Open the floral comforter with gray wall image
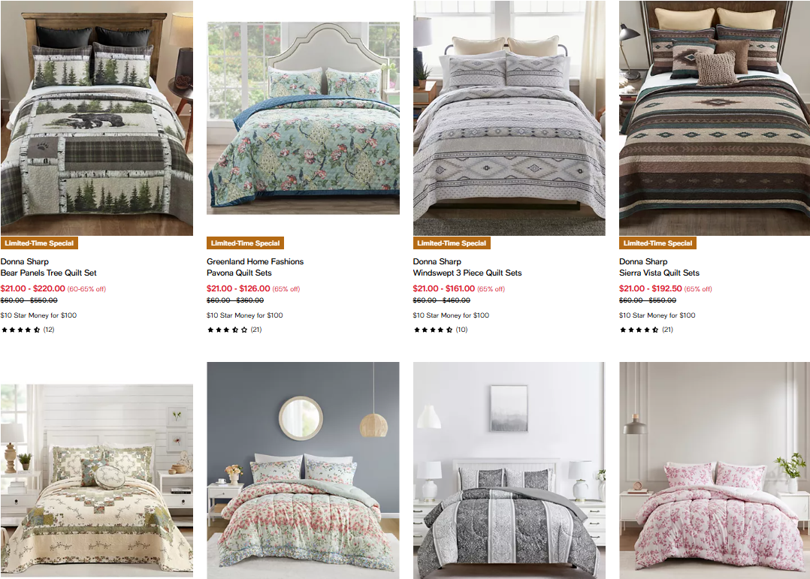This screenshot has height=579, width=810. [x=304, y=470]
